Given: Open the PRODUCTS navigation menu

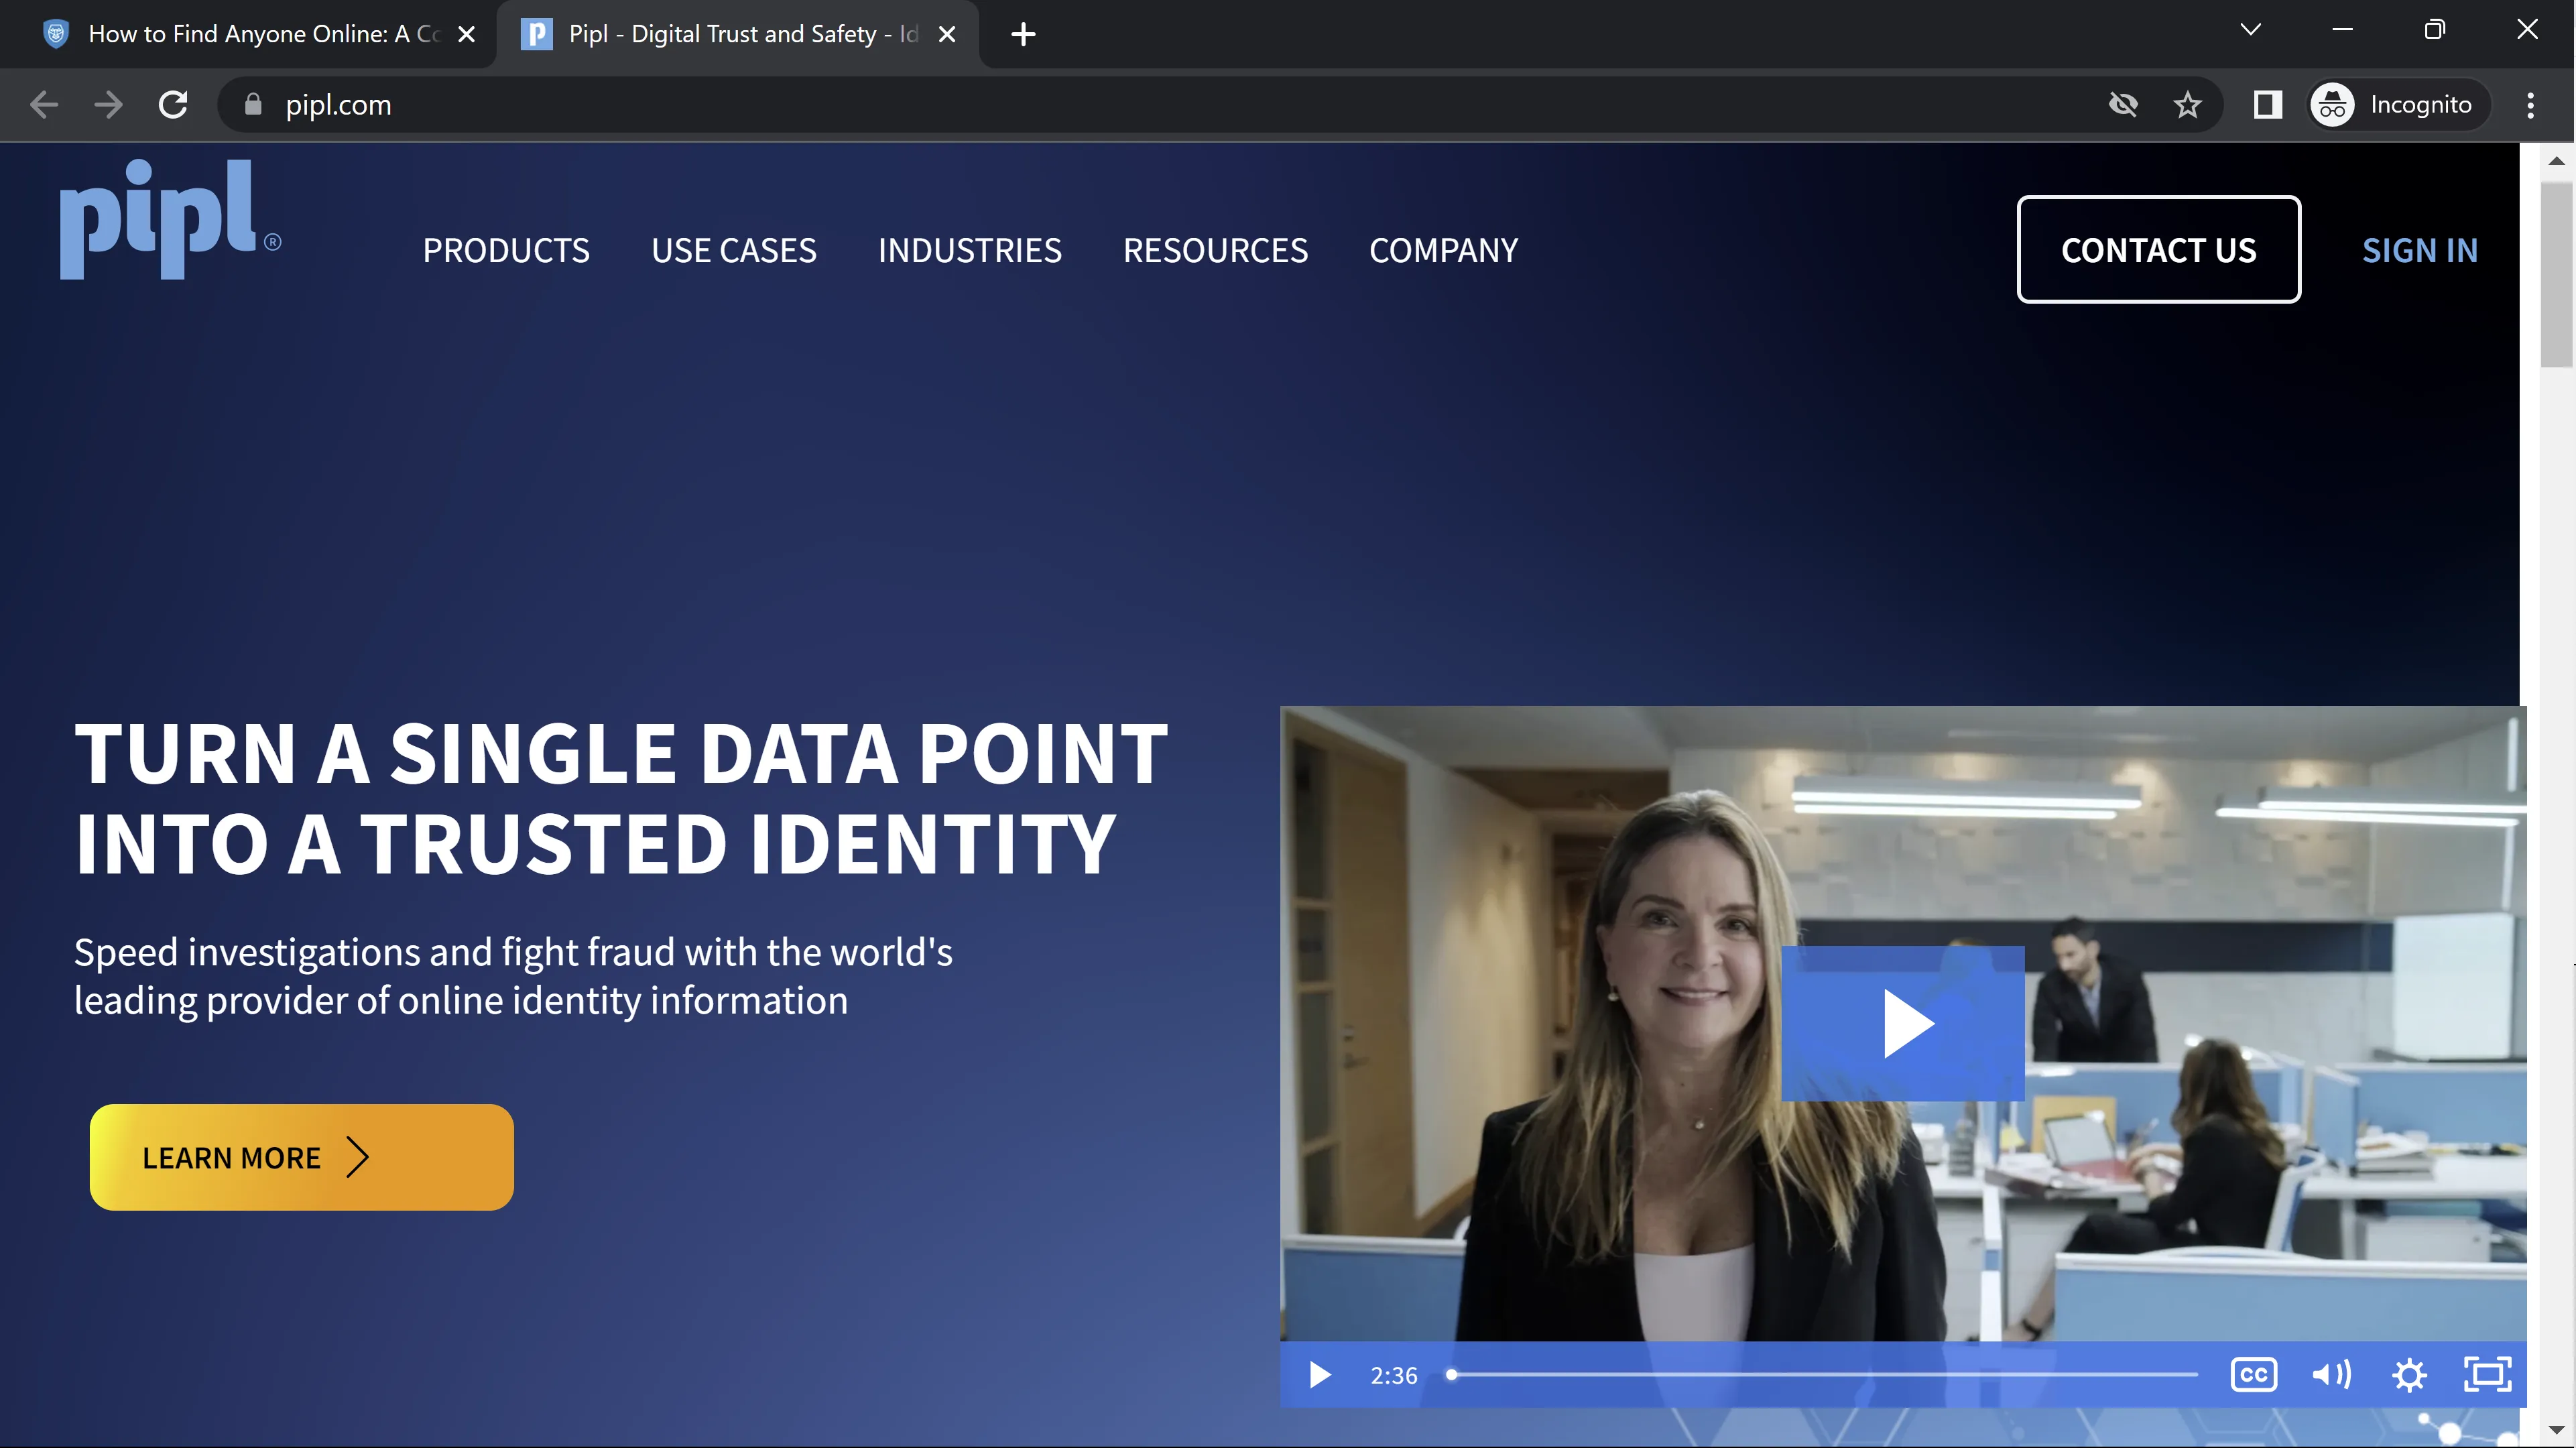Looking at the screenshot, I should (506, 250).
